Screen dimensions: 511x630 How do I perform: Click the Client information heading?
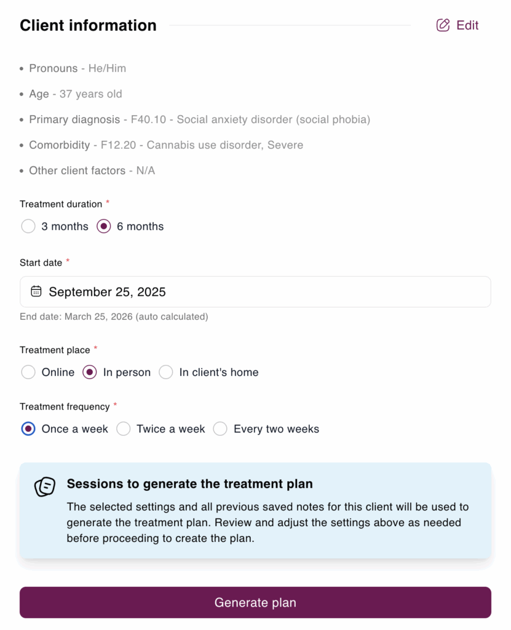pyautogui.click(x=88, y=26)
